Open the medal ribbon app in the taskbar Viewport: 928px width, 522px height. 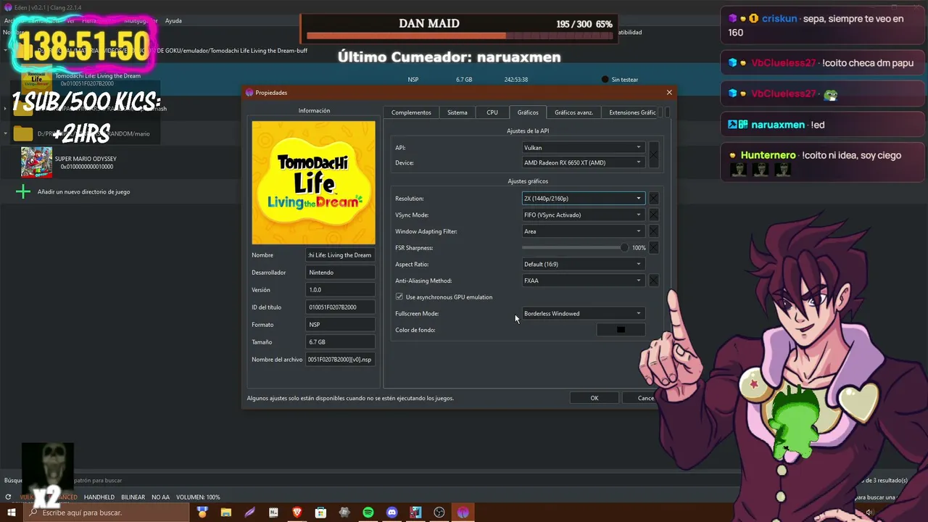tap(202, 513)
